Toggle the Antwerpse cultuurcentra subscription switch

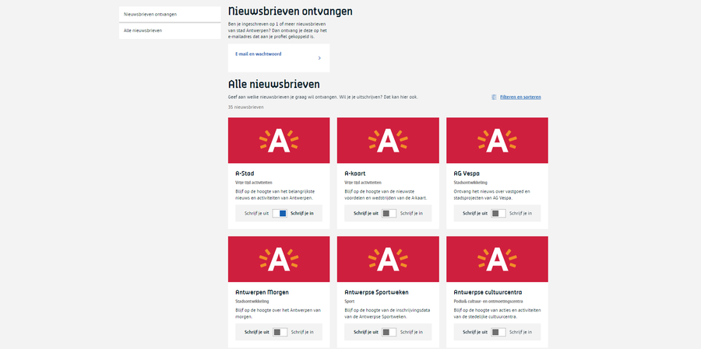(x=498, y=332)
